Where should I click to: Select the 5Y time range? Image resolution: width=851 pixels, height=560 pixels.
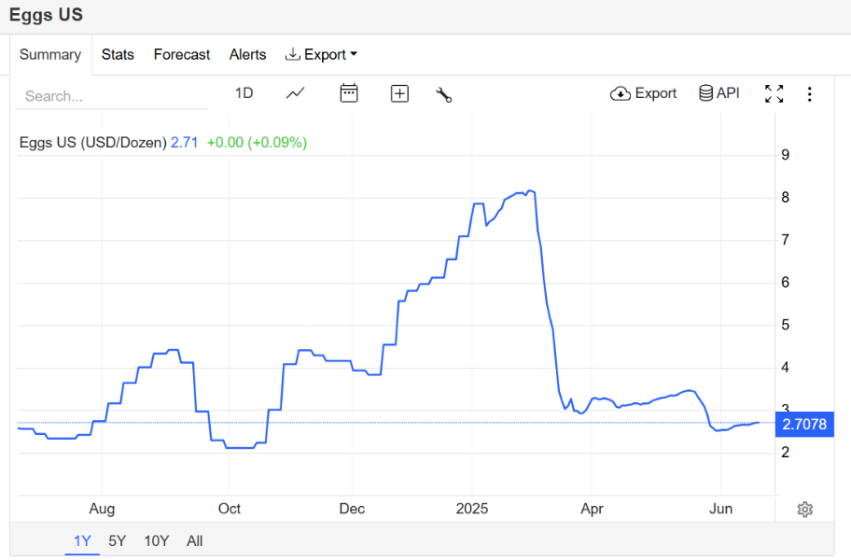point(118,541)
